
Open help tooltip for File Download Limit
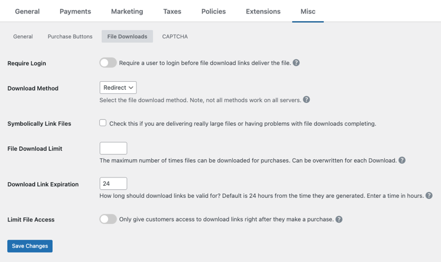[402, 160]
